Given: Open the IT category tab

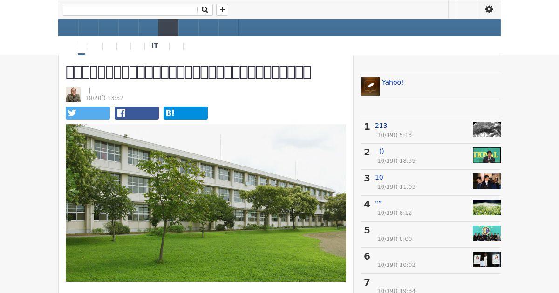Looking at the screenshot, I should (155, 46).
